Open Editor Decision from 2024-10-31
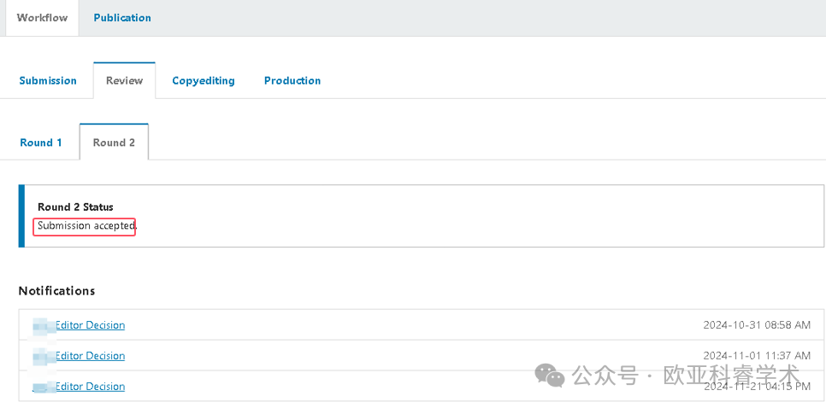 (x=90, y=325)
